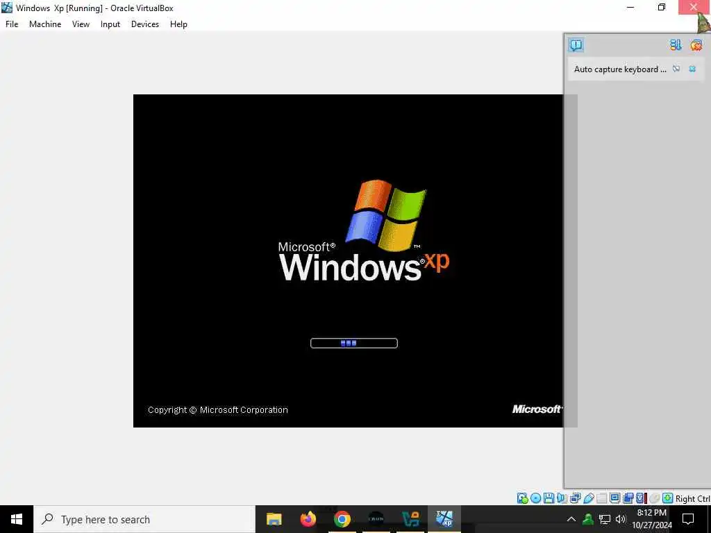Viewport: 711px width, 533px height.
Task: Dismiss the Auto capture keyboard notification
Action: (x=692, y=69)
